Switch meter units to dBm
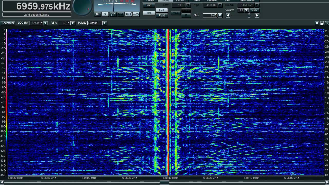The image size is (329, 185). (97, 14)
